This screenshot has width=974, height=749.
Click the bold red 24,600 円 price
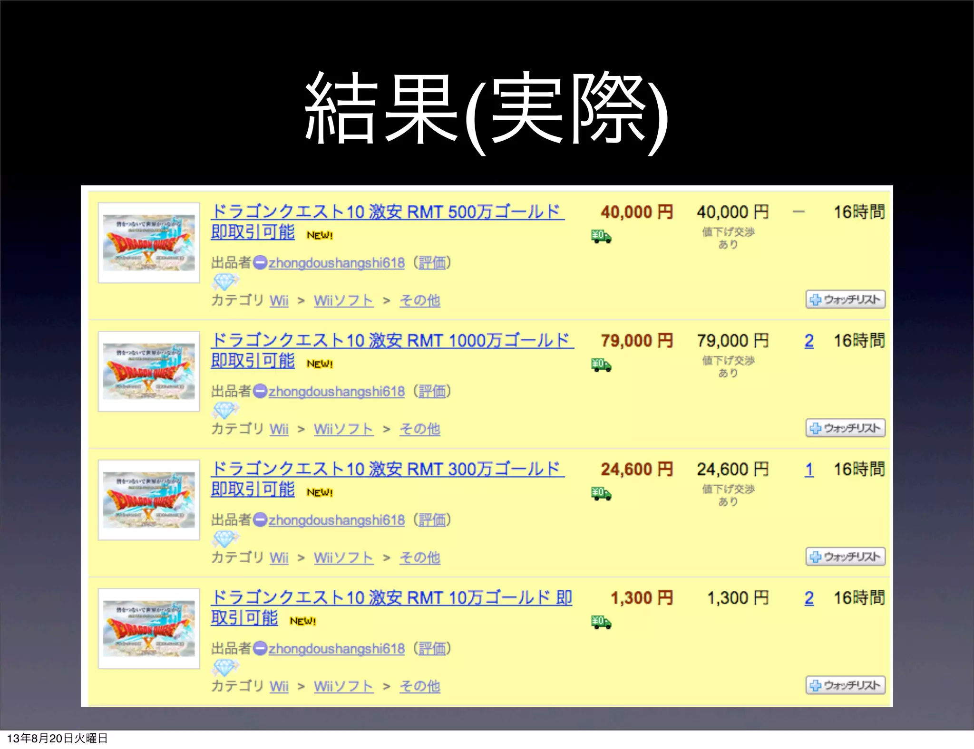tap(637, 469)
